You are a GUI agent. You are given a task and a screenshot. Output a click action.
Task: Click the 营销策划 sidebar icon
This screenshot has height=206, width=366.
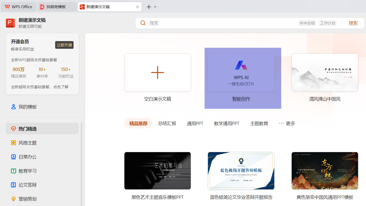[13, 199]
